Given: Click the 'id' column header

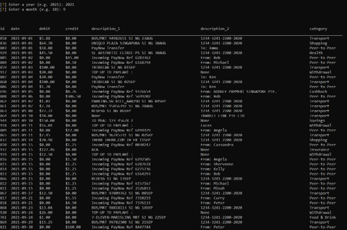Looking at the screenshot, I should [2, 29].
